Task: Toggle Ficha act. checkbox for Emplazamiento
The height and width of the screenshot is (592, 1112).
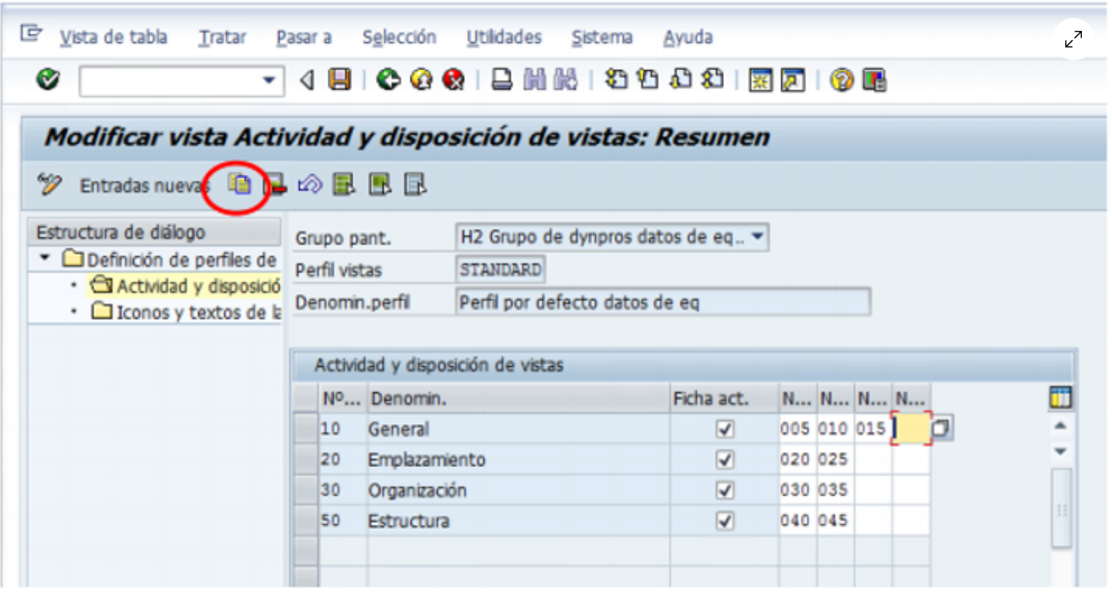Action: [x=725, y=459]
